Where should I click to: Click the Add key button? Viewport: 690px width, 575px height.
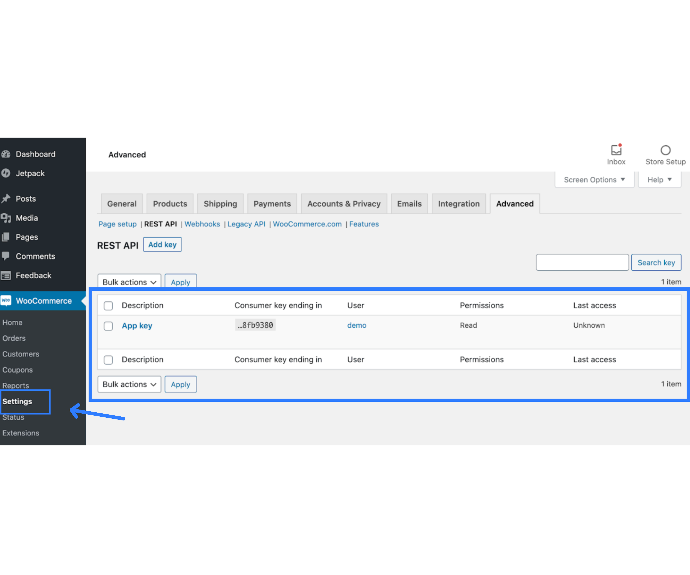[x=162, y=244]
